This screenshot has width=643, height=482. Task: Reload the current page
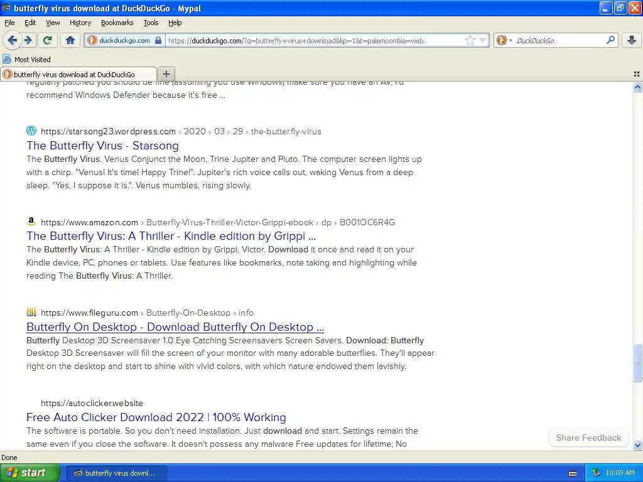point(47,40)
